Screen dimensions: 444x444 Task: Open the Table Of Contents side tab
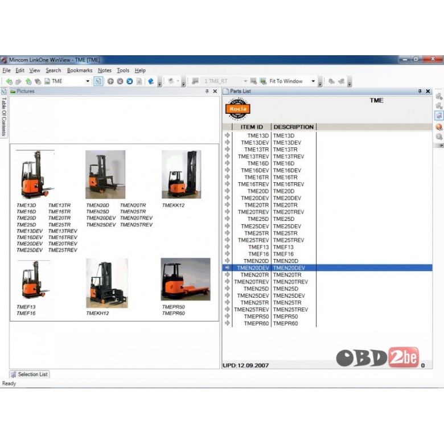(3, 112)
